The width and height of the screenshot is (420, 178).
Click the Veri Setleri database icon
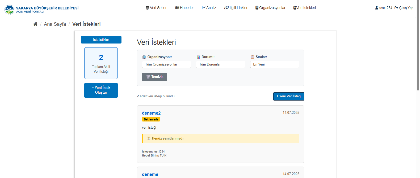coord(147,8)
